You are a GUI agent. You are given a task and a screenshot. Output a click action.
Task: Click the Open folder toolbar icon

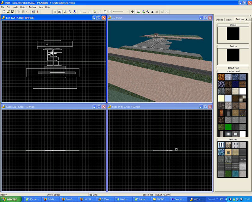pos(8,12)
